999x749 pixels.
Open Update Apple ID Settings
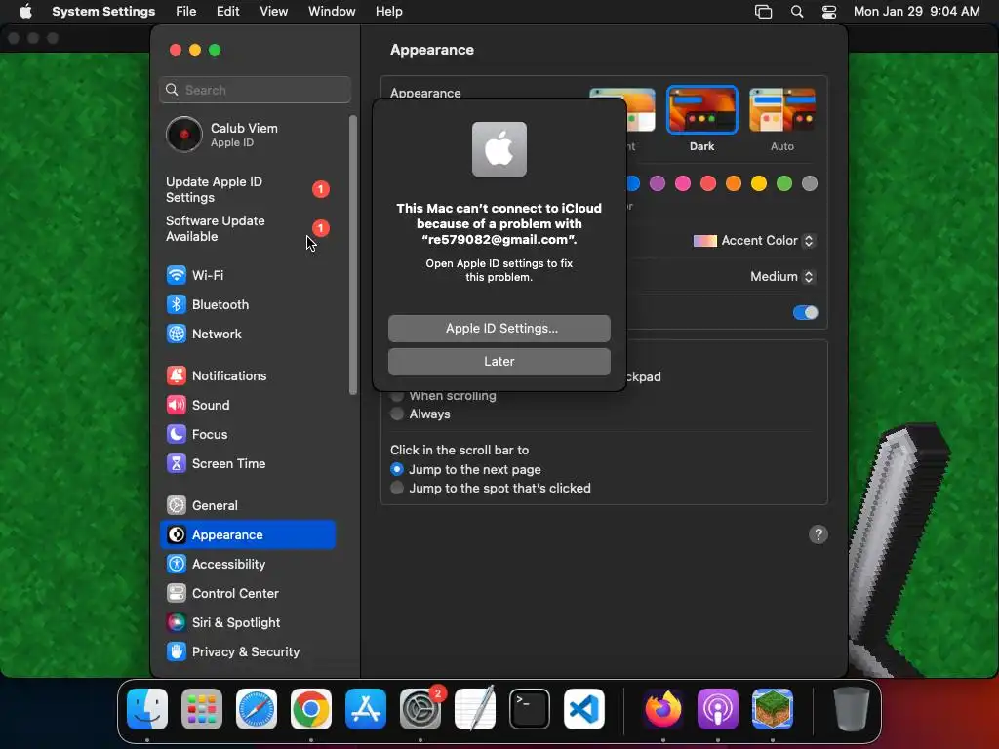[x=247, y=190]
